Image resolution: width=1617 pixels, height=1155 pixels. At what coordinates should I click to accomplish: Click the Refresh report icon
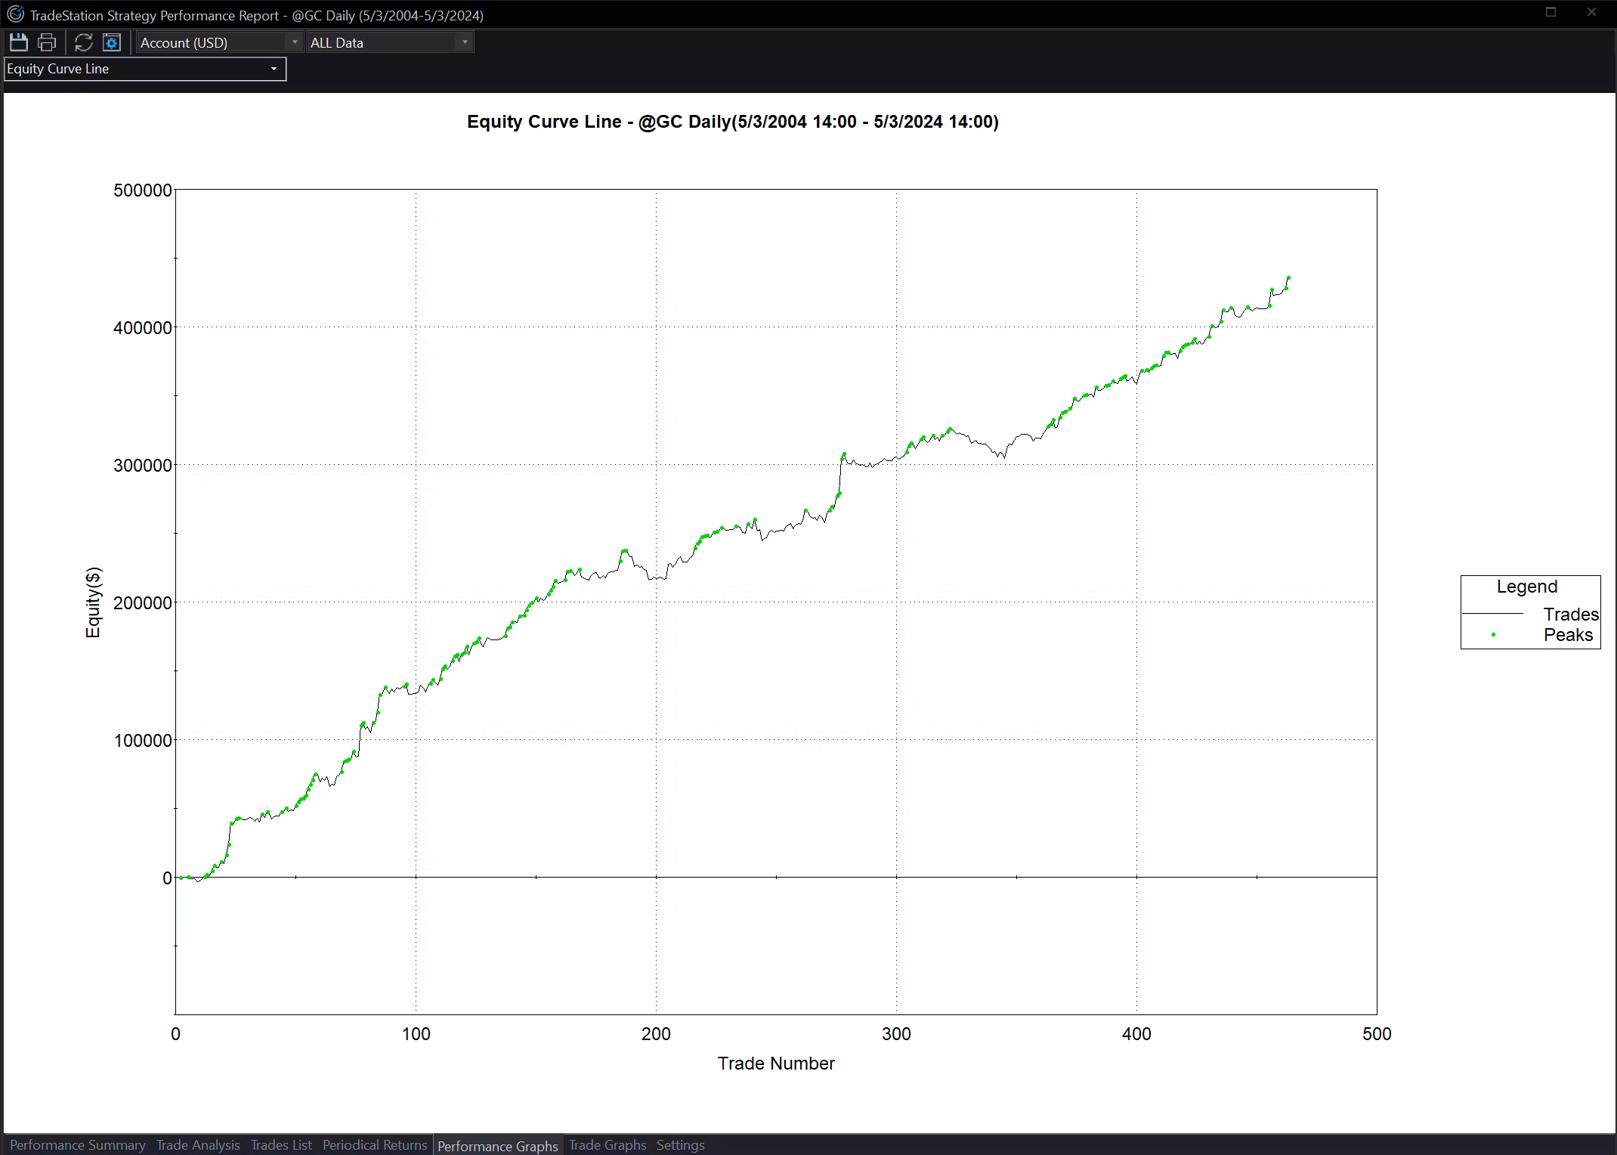coord(83,42)
